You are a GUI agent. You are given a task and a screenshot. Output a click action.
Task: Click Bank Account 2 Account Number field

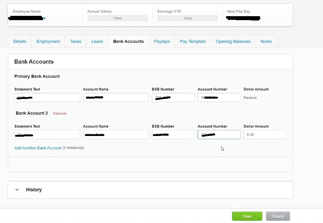[219, 135]
